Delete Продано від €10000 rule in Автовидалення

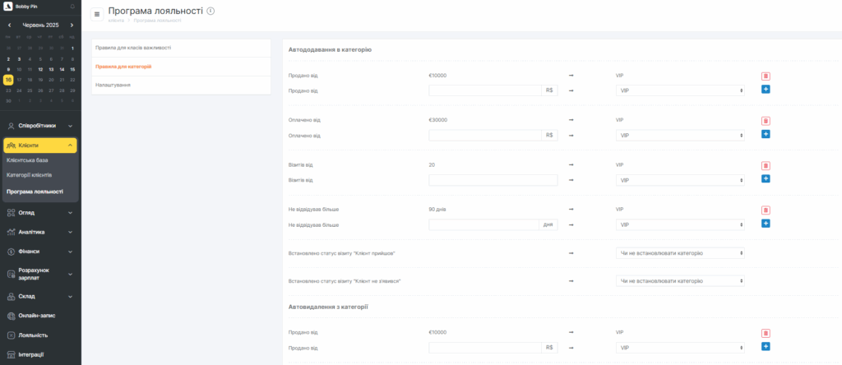pyautogui.click(x=766, y=333)
